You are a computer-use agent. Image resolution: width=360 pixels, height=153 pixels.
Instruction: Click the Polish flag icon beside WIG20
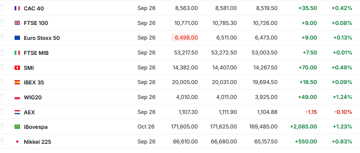[17, 97]
